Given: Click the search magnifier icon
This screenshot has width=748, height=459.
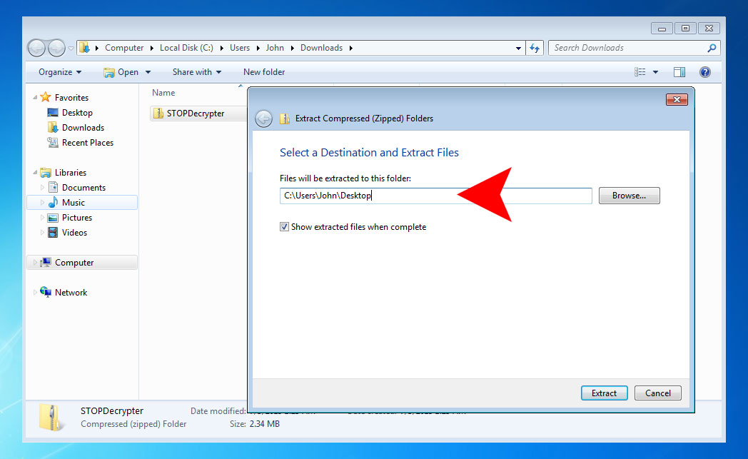Looking at the screenshot, I should click(x=711, y=48).
